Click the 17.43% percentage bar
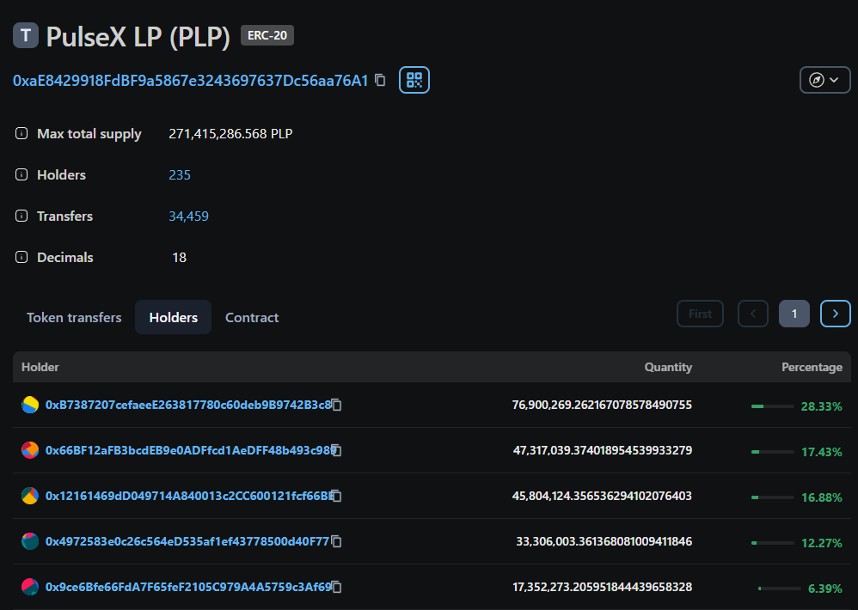Image resolution: width=858 pixels, height=610 pixels. [x=773, y=452]
